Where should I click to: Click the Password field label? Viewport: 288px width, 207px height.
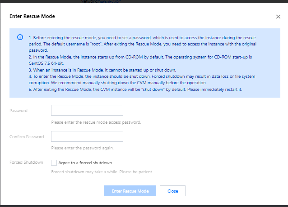[x=19, y=110]
